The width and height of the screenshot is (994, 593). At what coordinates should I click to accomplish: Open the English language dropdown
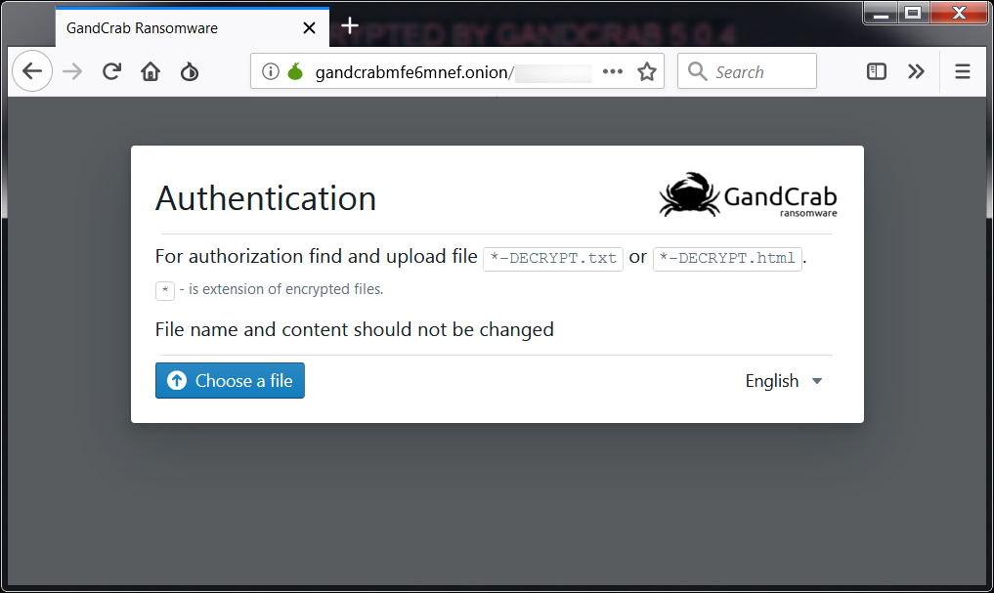[784, 381]
